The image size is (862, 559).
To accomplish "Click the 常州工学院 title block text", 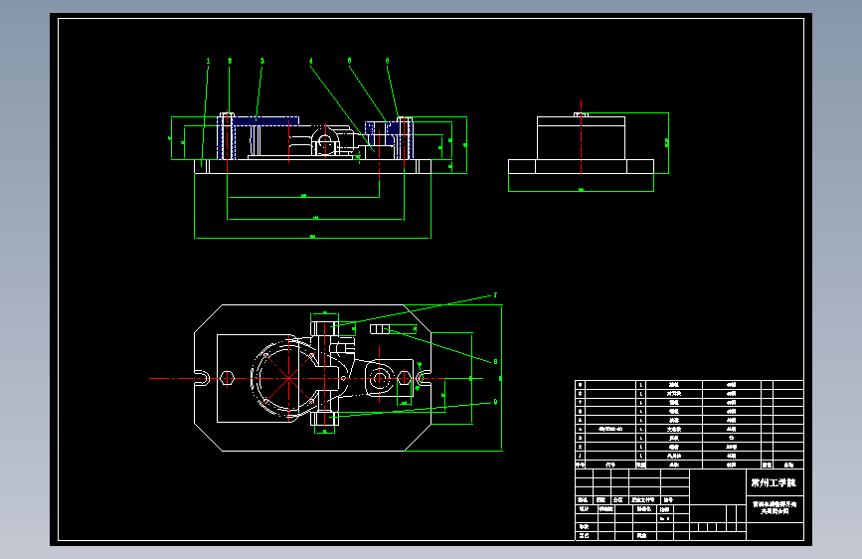I will coord(774,483).
